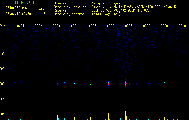Click the Ogata-vill. Akita-Pref. JAPAN location text

click(134, 7)
